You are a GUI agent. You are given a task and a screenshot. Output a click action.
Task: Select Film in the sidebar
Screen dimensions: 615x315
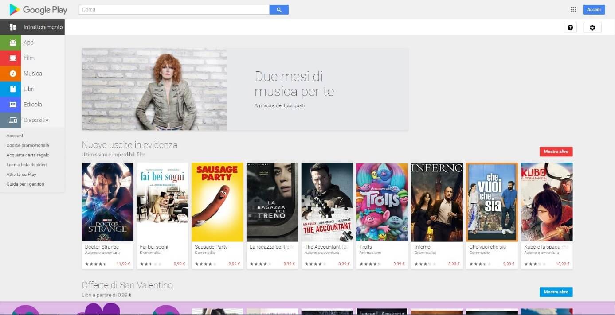point(32,58)
